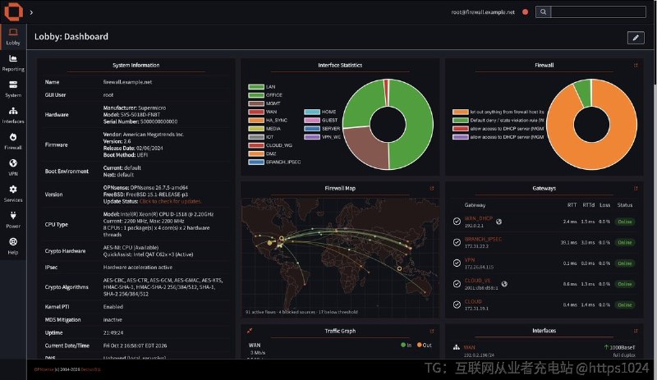Expand the sidebar with the chevron arrow

click(31, 12)
